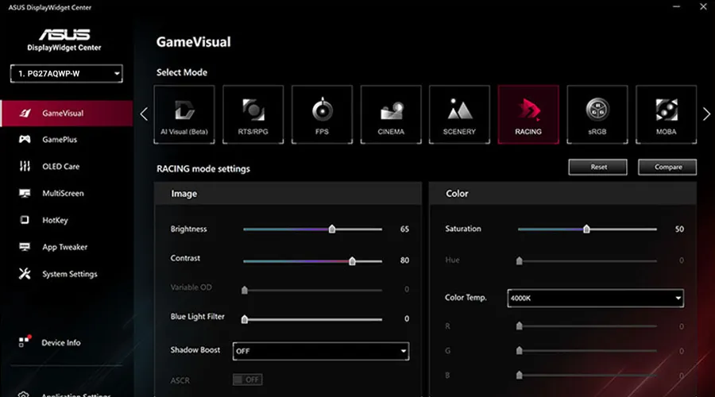Click the Saturation slider handle
The width and height of the screenshot is (715, 397).
click(x=586, y=229)
